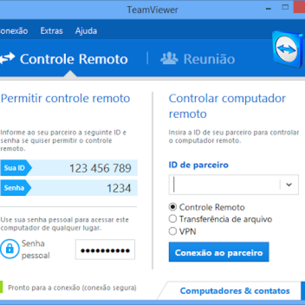
Task: Click the Pronto para a conexão status text
Action: tap(72, 288)
